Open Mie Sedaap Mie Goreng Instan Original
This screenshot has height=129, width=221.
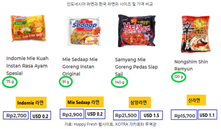coord(80,67)
